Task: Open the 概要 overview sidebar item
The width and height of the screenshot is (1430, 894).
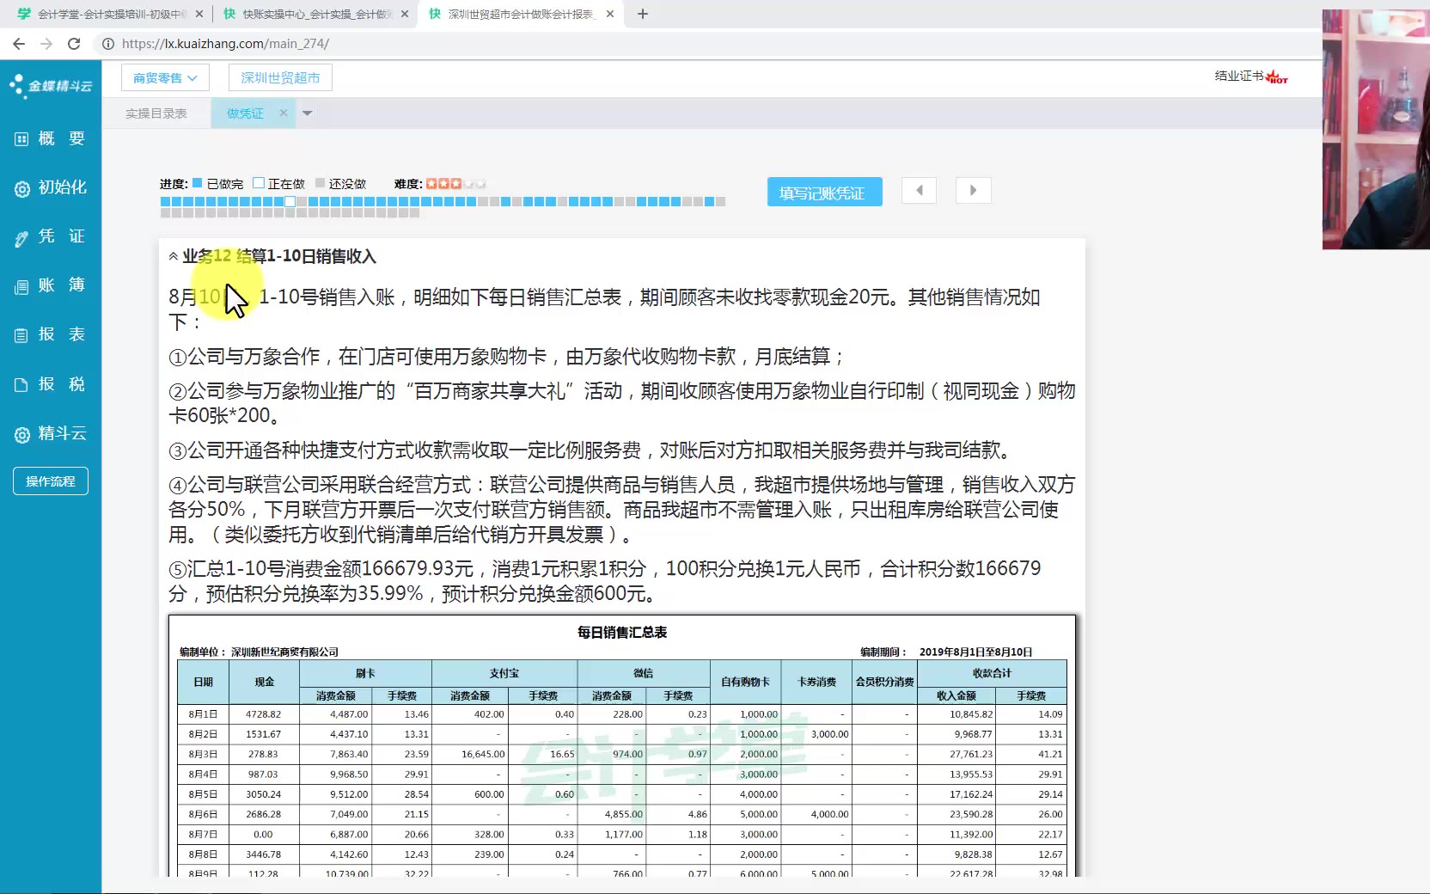Action: 50,138
